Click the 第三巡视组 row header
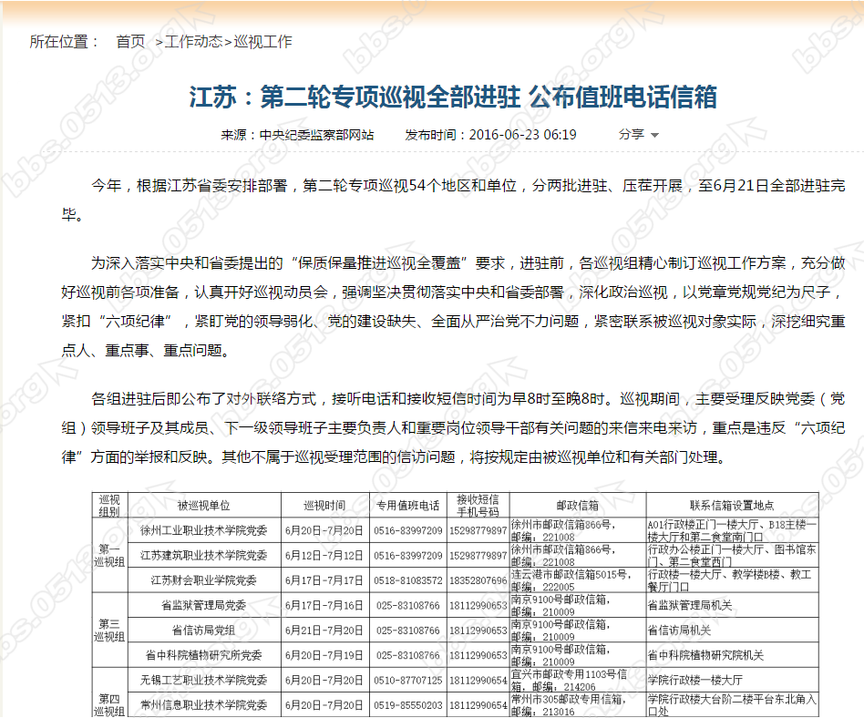Screen dimensions: 864x718 click(109, 628)
